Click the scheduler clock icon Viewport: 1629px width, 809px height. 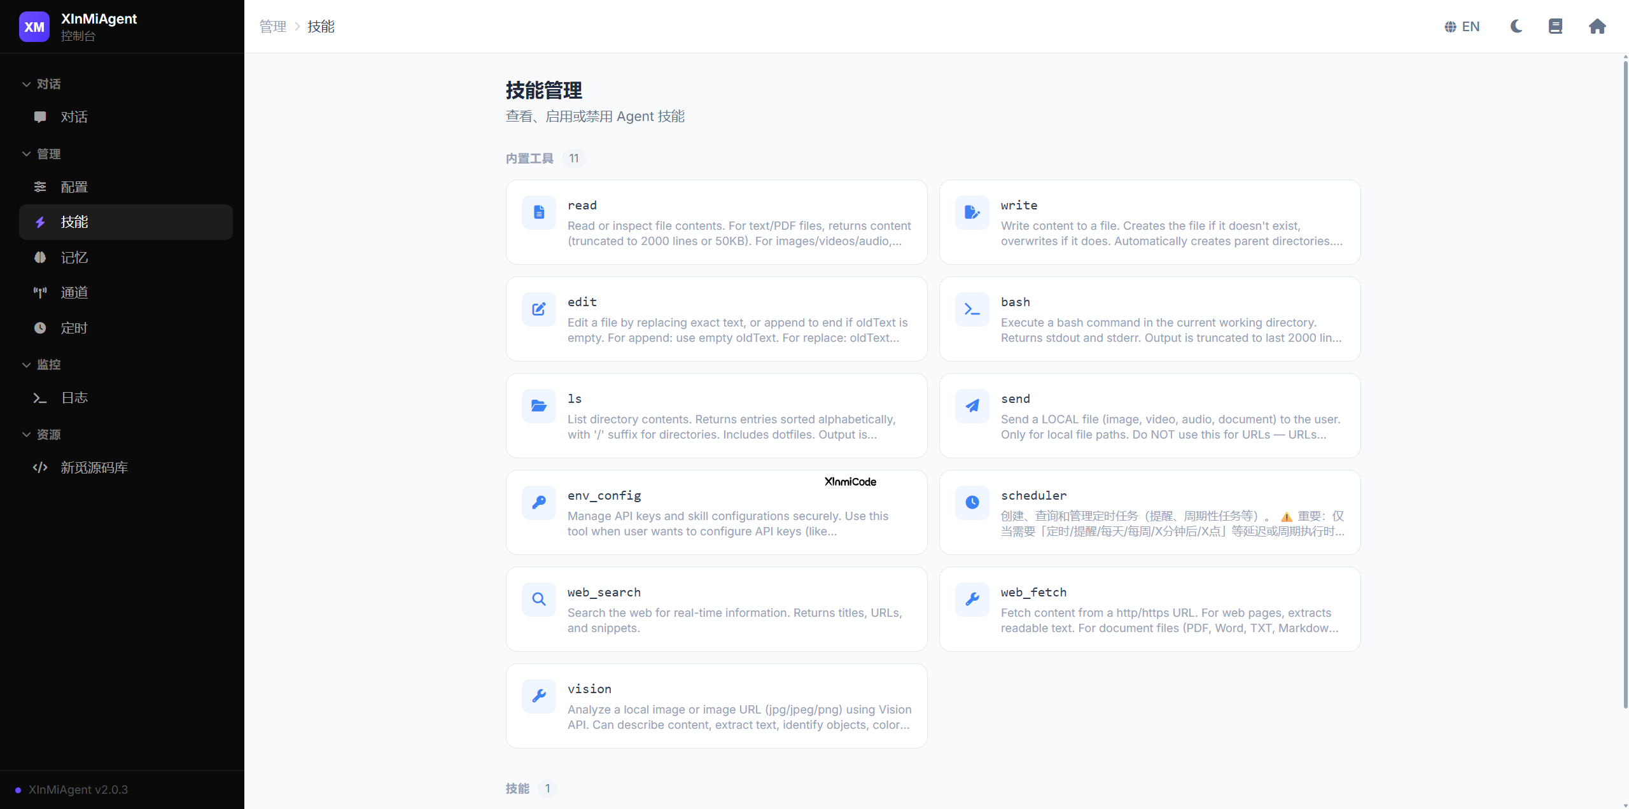[972, 503]
